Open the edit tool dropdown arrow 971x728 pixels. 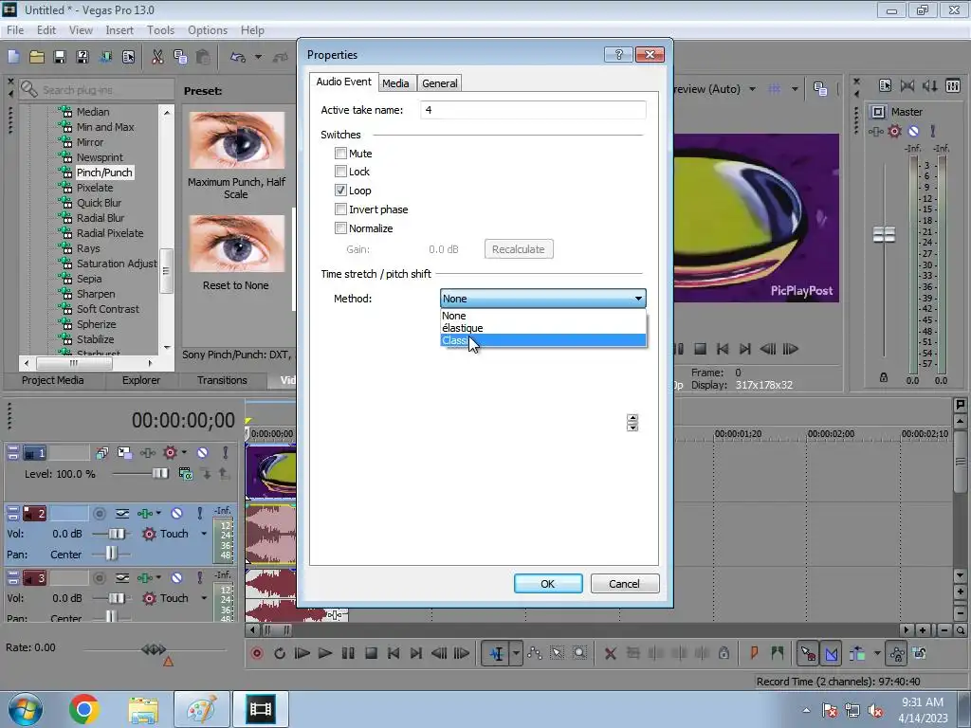pos(516,653)
